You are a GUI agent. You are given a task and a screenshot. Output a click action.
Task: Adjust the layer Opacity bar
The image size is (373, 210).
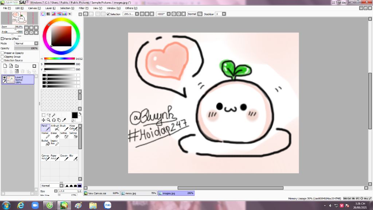tap(26, 48)
